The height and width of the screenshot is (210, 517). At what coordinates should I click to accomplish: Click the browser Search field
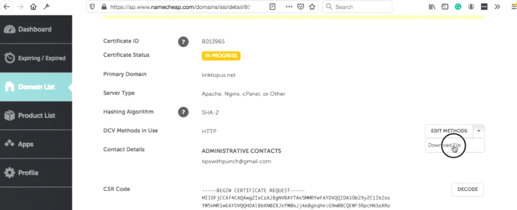pos(357,7)
